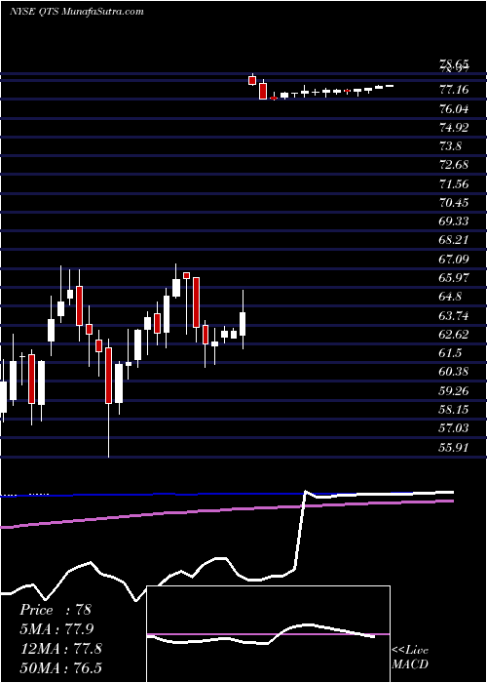
Task: Click the 76.04 price axis label
Action: (x=454, y=109)
